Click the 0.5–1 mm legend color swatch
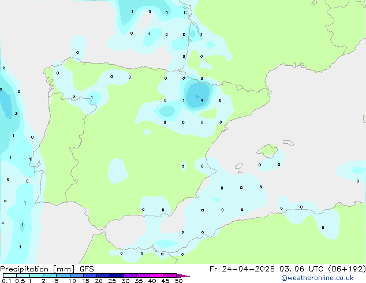The width and height of the screenshot is (366, 283). (x=23, y=275)
